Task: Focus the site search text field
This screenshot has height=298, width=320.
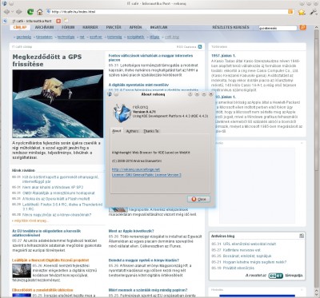Action: tap(278, 28)
